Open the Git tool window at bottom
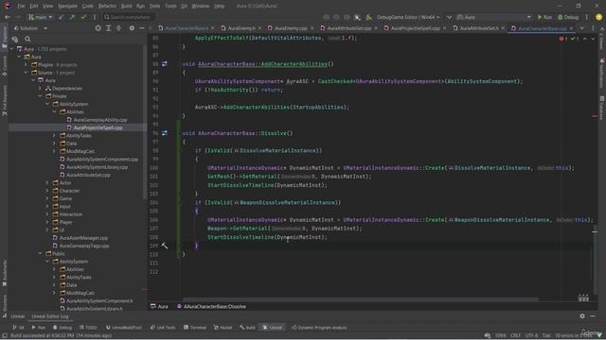606x340 pixels. [18, 328]
